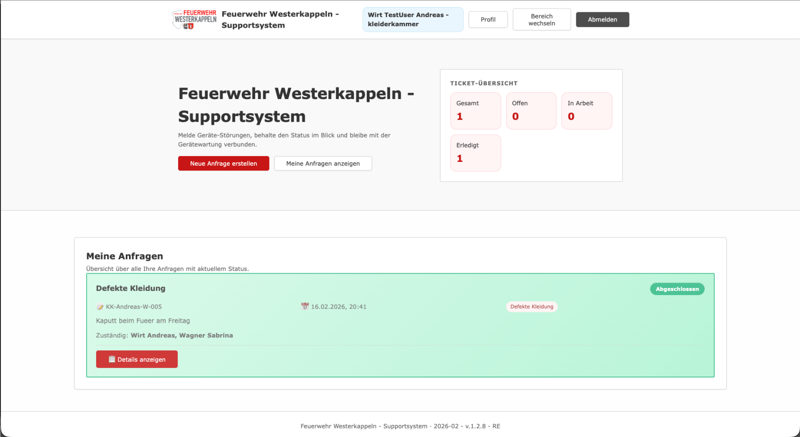800x437 pixels.
Task: Show requests via Meine Anfragen anzeigen
Action: [x=323, y=163]
